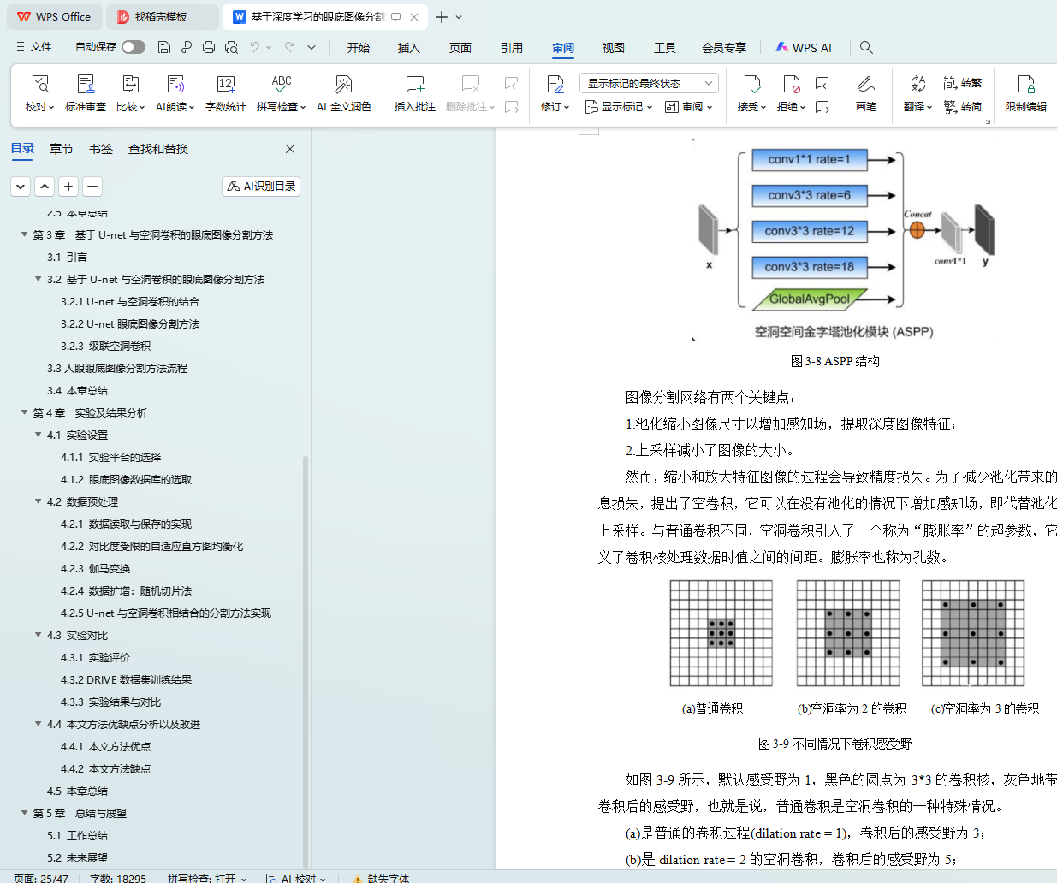Open the 审阅 pane dropdown
1057x883 pixels.
coord(689,107)
